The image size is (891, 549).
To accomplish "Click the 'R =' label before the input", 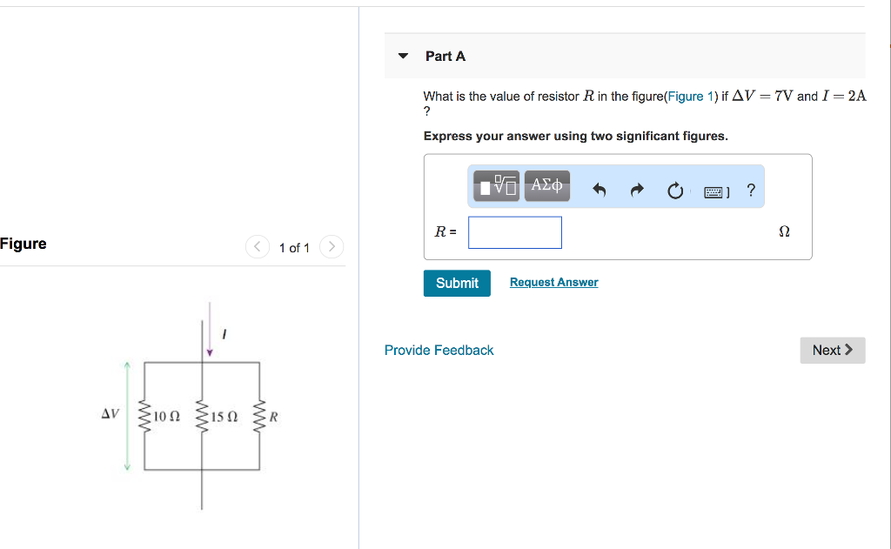I will 445,232.
